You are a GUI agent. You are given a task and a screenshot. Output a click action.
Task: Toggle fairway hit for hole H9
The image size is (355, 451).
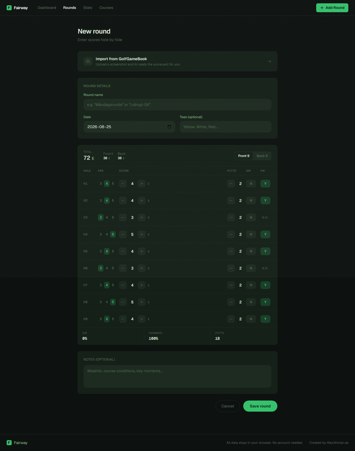tap(265, 319)
